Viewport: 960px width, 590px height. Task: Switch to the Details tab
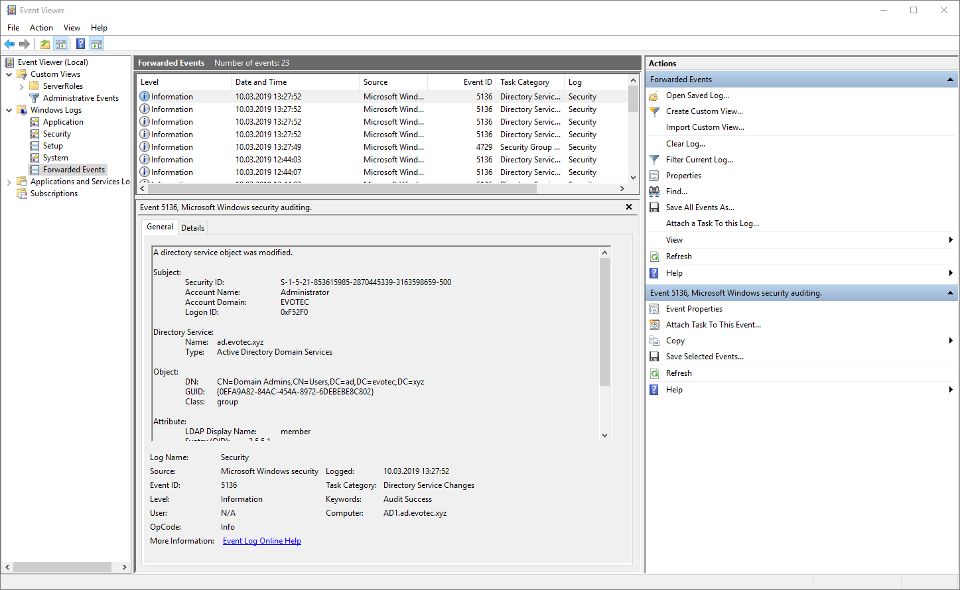pos(192,227)
